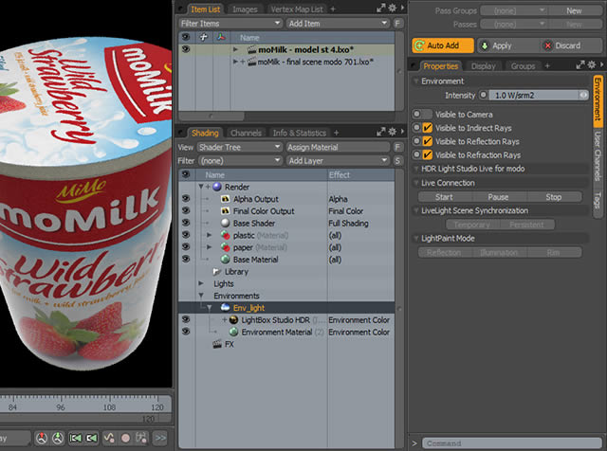Click the Library folder icon
The height and width of the screenshot is (451, 607).
point(217,272)
